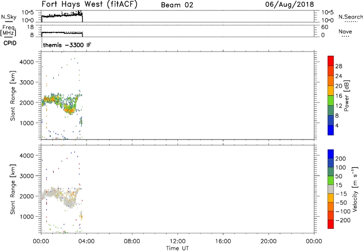
Task: Click the gray segment of the velocity colorbar
Action: 331,189
